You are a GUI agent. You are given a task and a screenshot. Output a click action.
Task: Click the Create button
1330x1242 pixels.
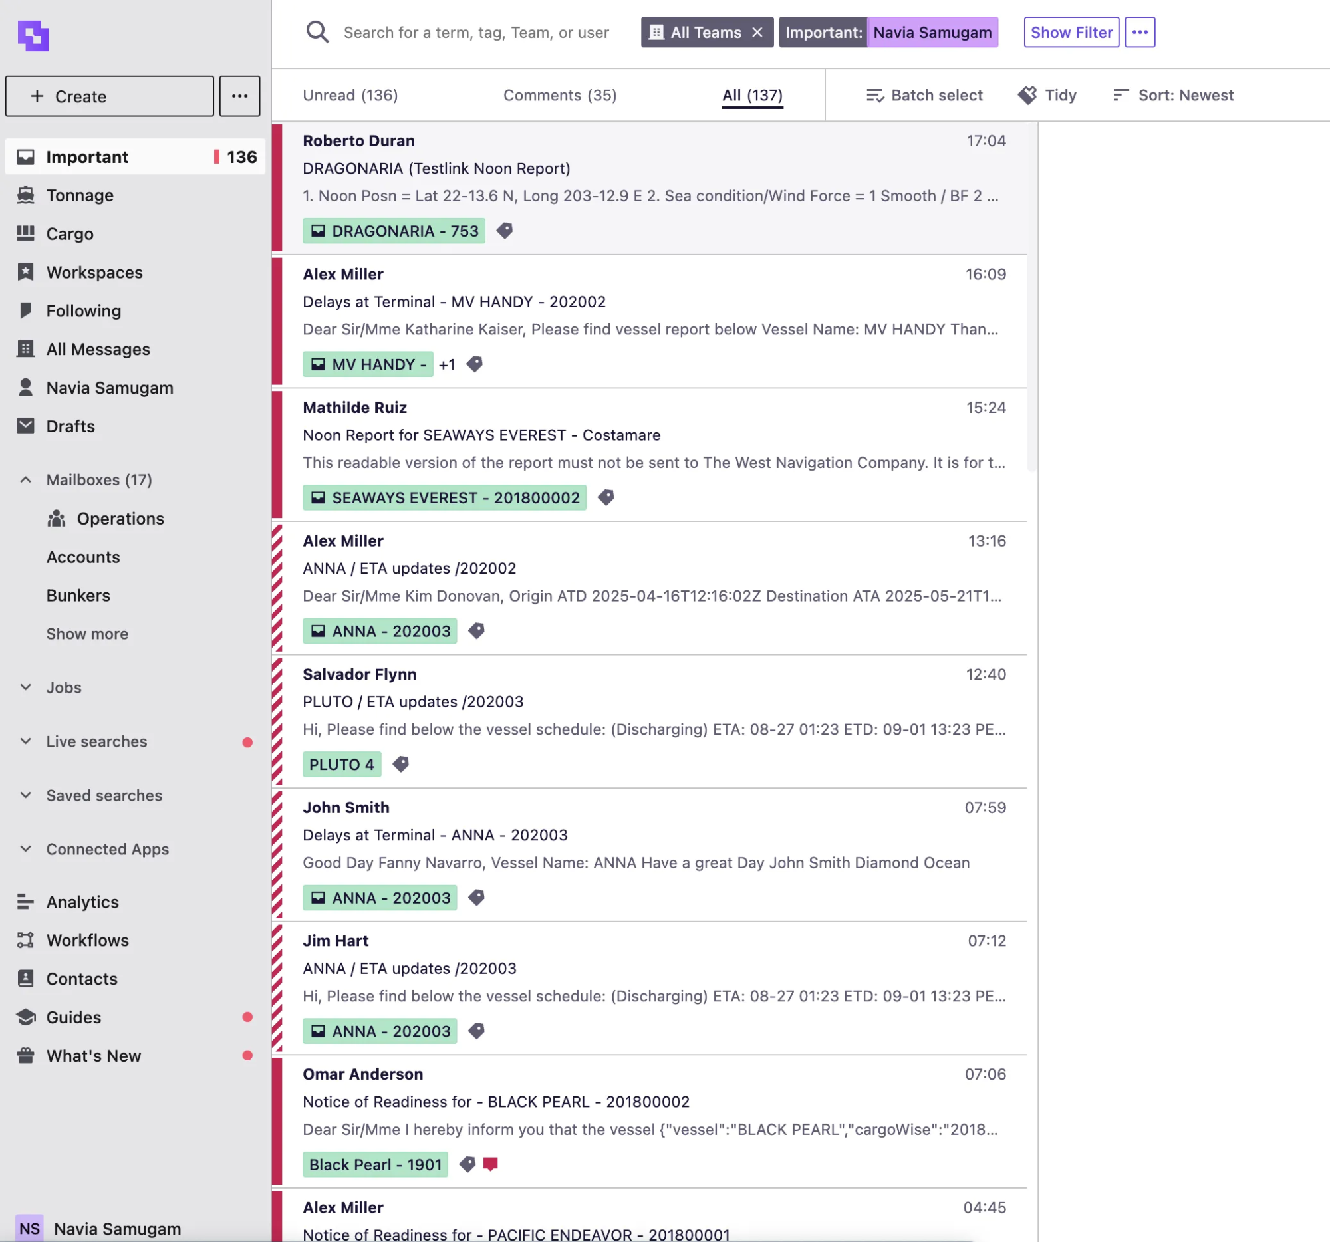point(110,96)
